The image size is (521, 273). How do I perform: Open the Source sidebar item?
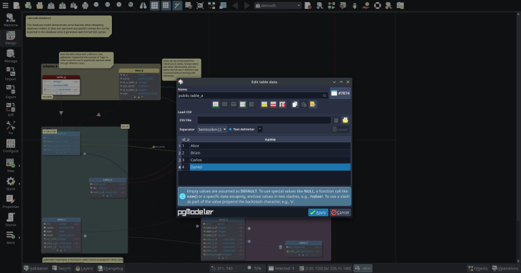click(x=11, y=219)
